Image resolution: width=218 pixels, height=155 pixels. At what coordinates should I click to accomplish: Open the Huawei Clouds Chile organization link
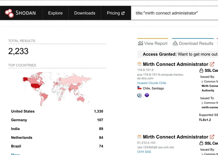152,83
